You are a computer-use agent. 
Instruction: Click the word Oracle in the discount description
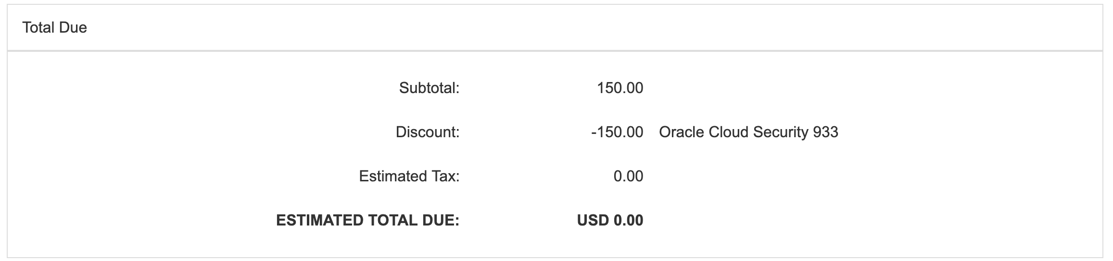tap(675, 132)
